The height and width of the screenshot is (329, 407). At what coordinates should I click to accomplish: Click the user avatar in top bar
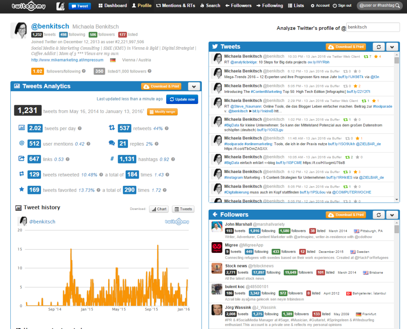coord(60,6)
